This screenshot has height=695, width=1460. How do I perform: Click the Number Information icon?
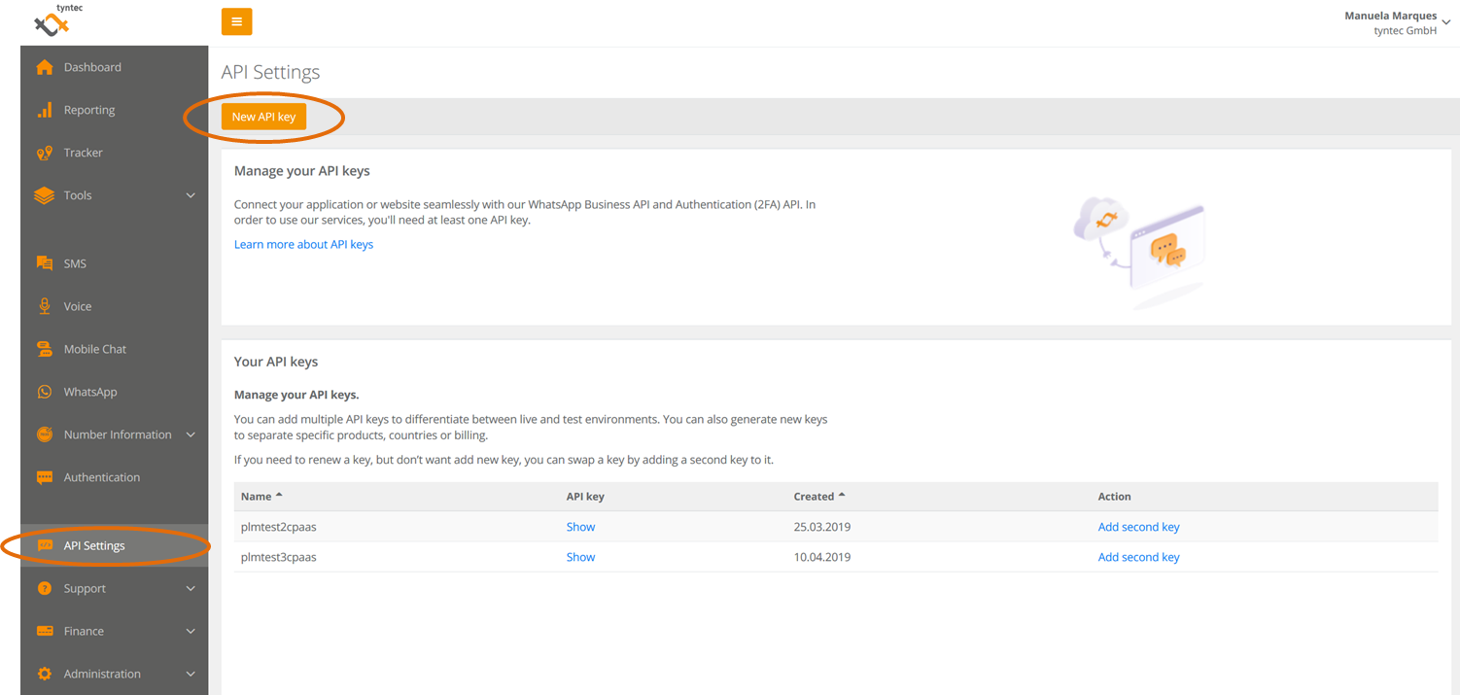coord(45,434)
